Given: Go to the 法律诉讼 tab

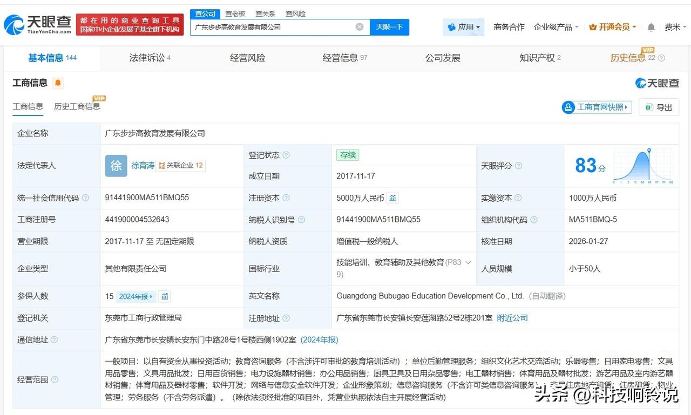Looking at the screenshot, I should pyautogui.click(x=150, y=58).
